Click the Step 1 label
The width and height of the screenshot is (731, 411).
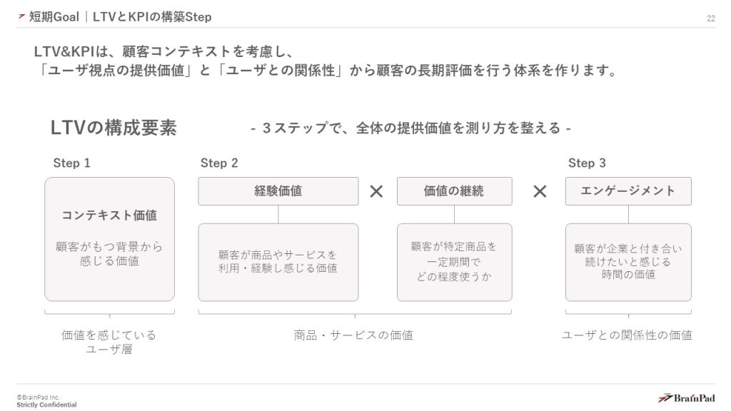[x=71, y=163]
